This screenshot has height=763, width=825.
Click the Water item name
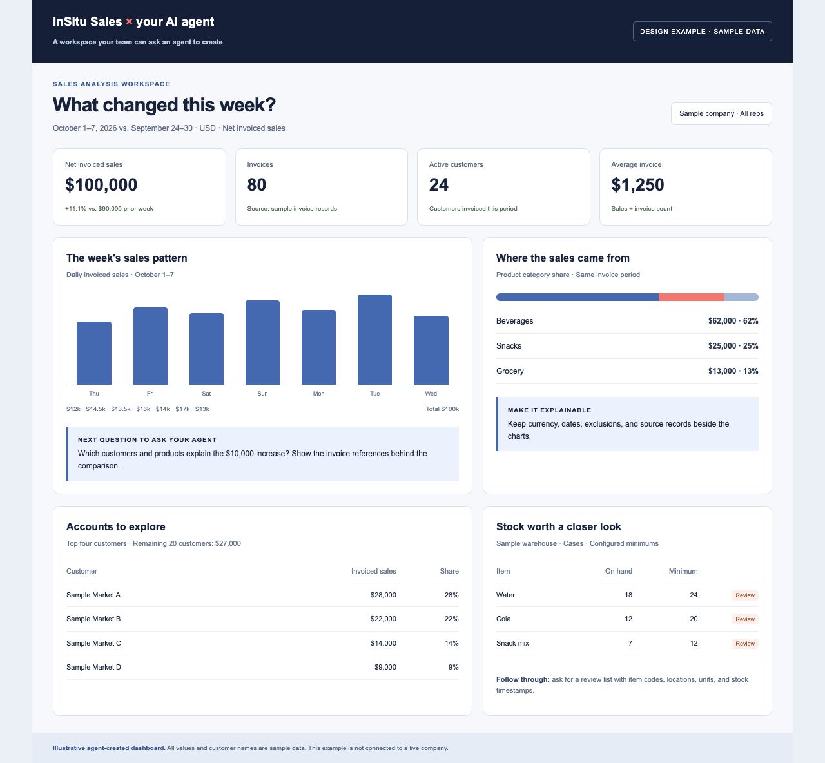tap(505, 595)
